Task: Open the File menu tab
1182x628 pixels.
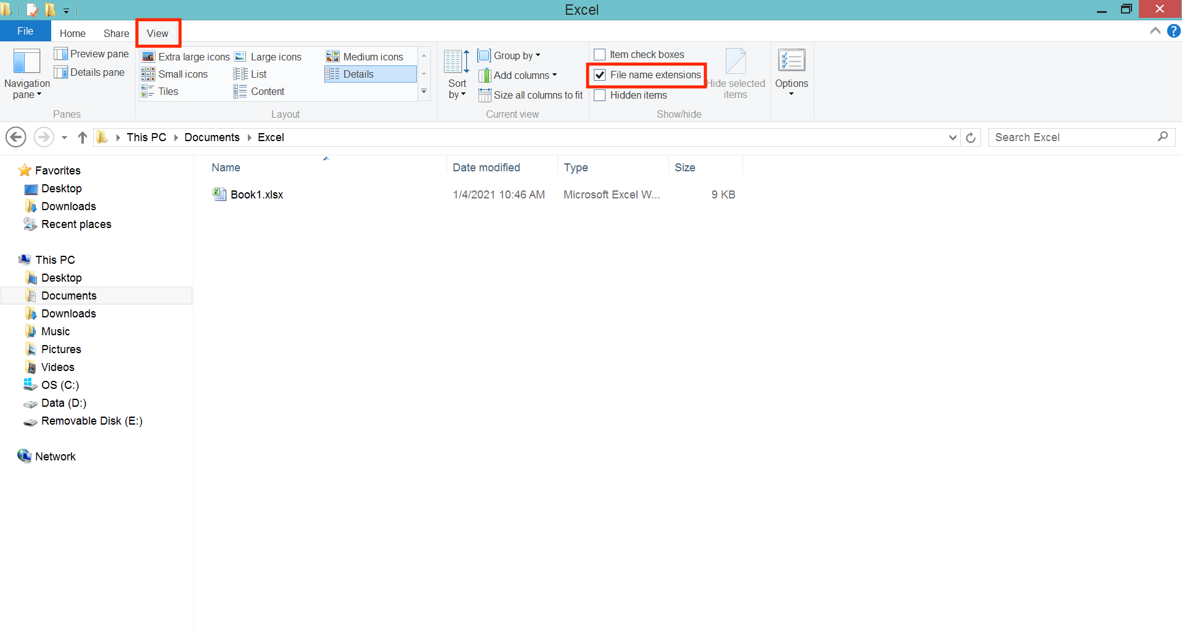Action: coord(25,31)
